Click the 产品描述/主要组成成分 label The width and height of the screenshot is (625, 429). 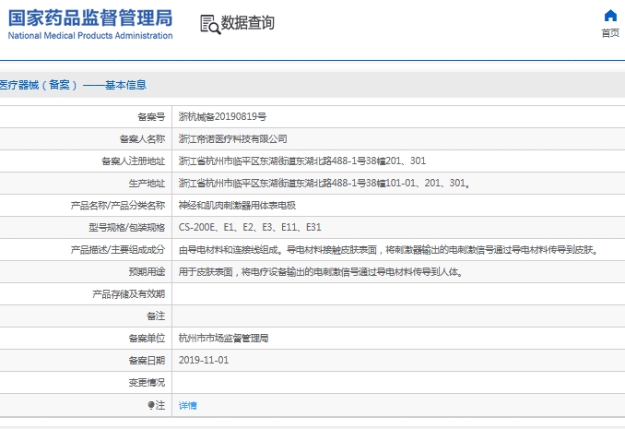[118, 250]
